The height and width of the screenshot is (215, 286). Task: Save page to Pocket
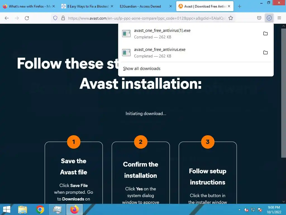click(259, 18)
